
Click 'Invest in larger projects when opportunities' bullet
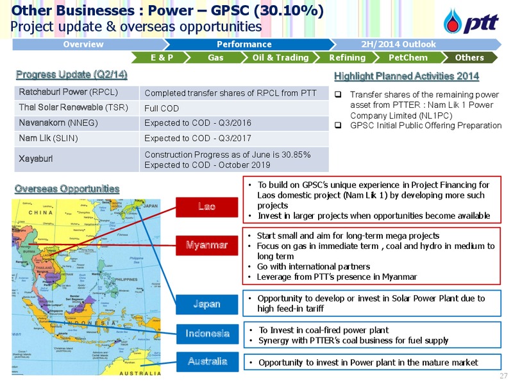pyautogui.click(x=374, y=216)
